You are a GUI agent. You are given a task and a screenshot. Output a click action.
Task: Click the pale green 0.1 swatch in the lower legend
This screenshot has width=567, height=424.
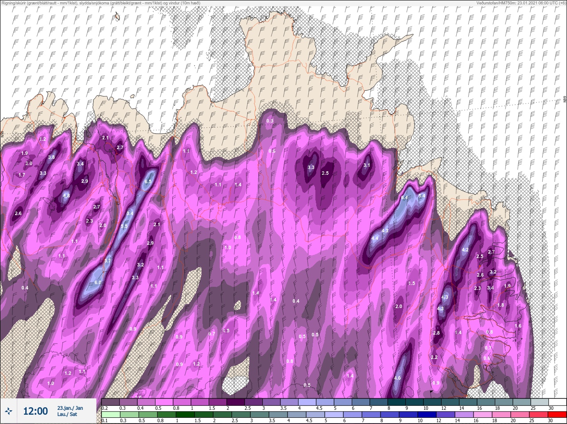click(x=111, y=414)
